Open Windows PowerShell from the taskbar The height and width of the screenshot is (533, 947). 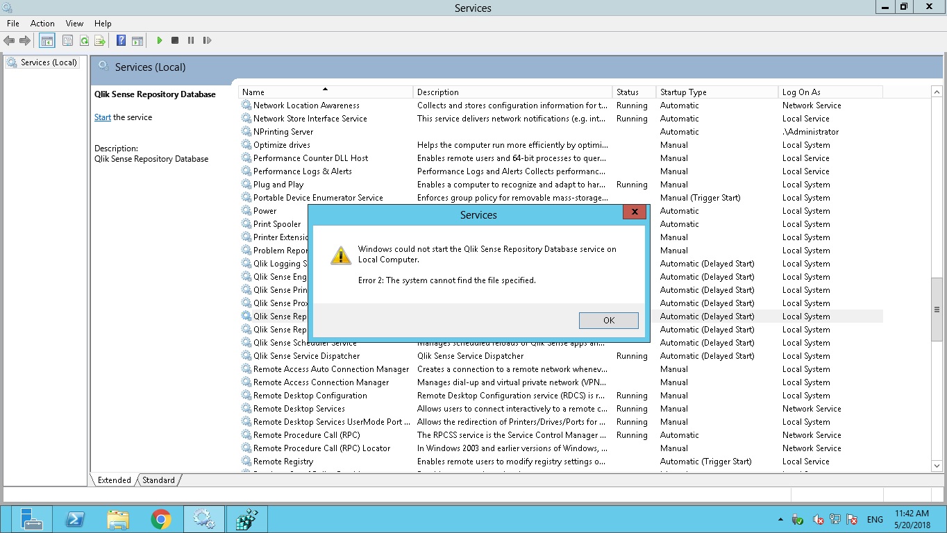[75, 519]
